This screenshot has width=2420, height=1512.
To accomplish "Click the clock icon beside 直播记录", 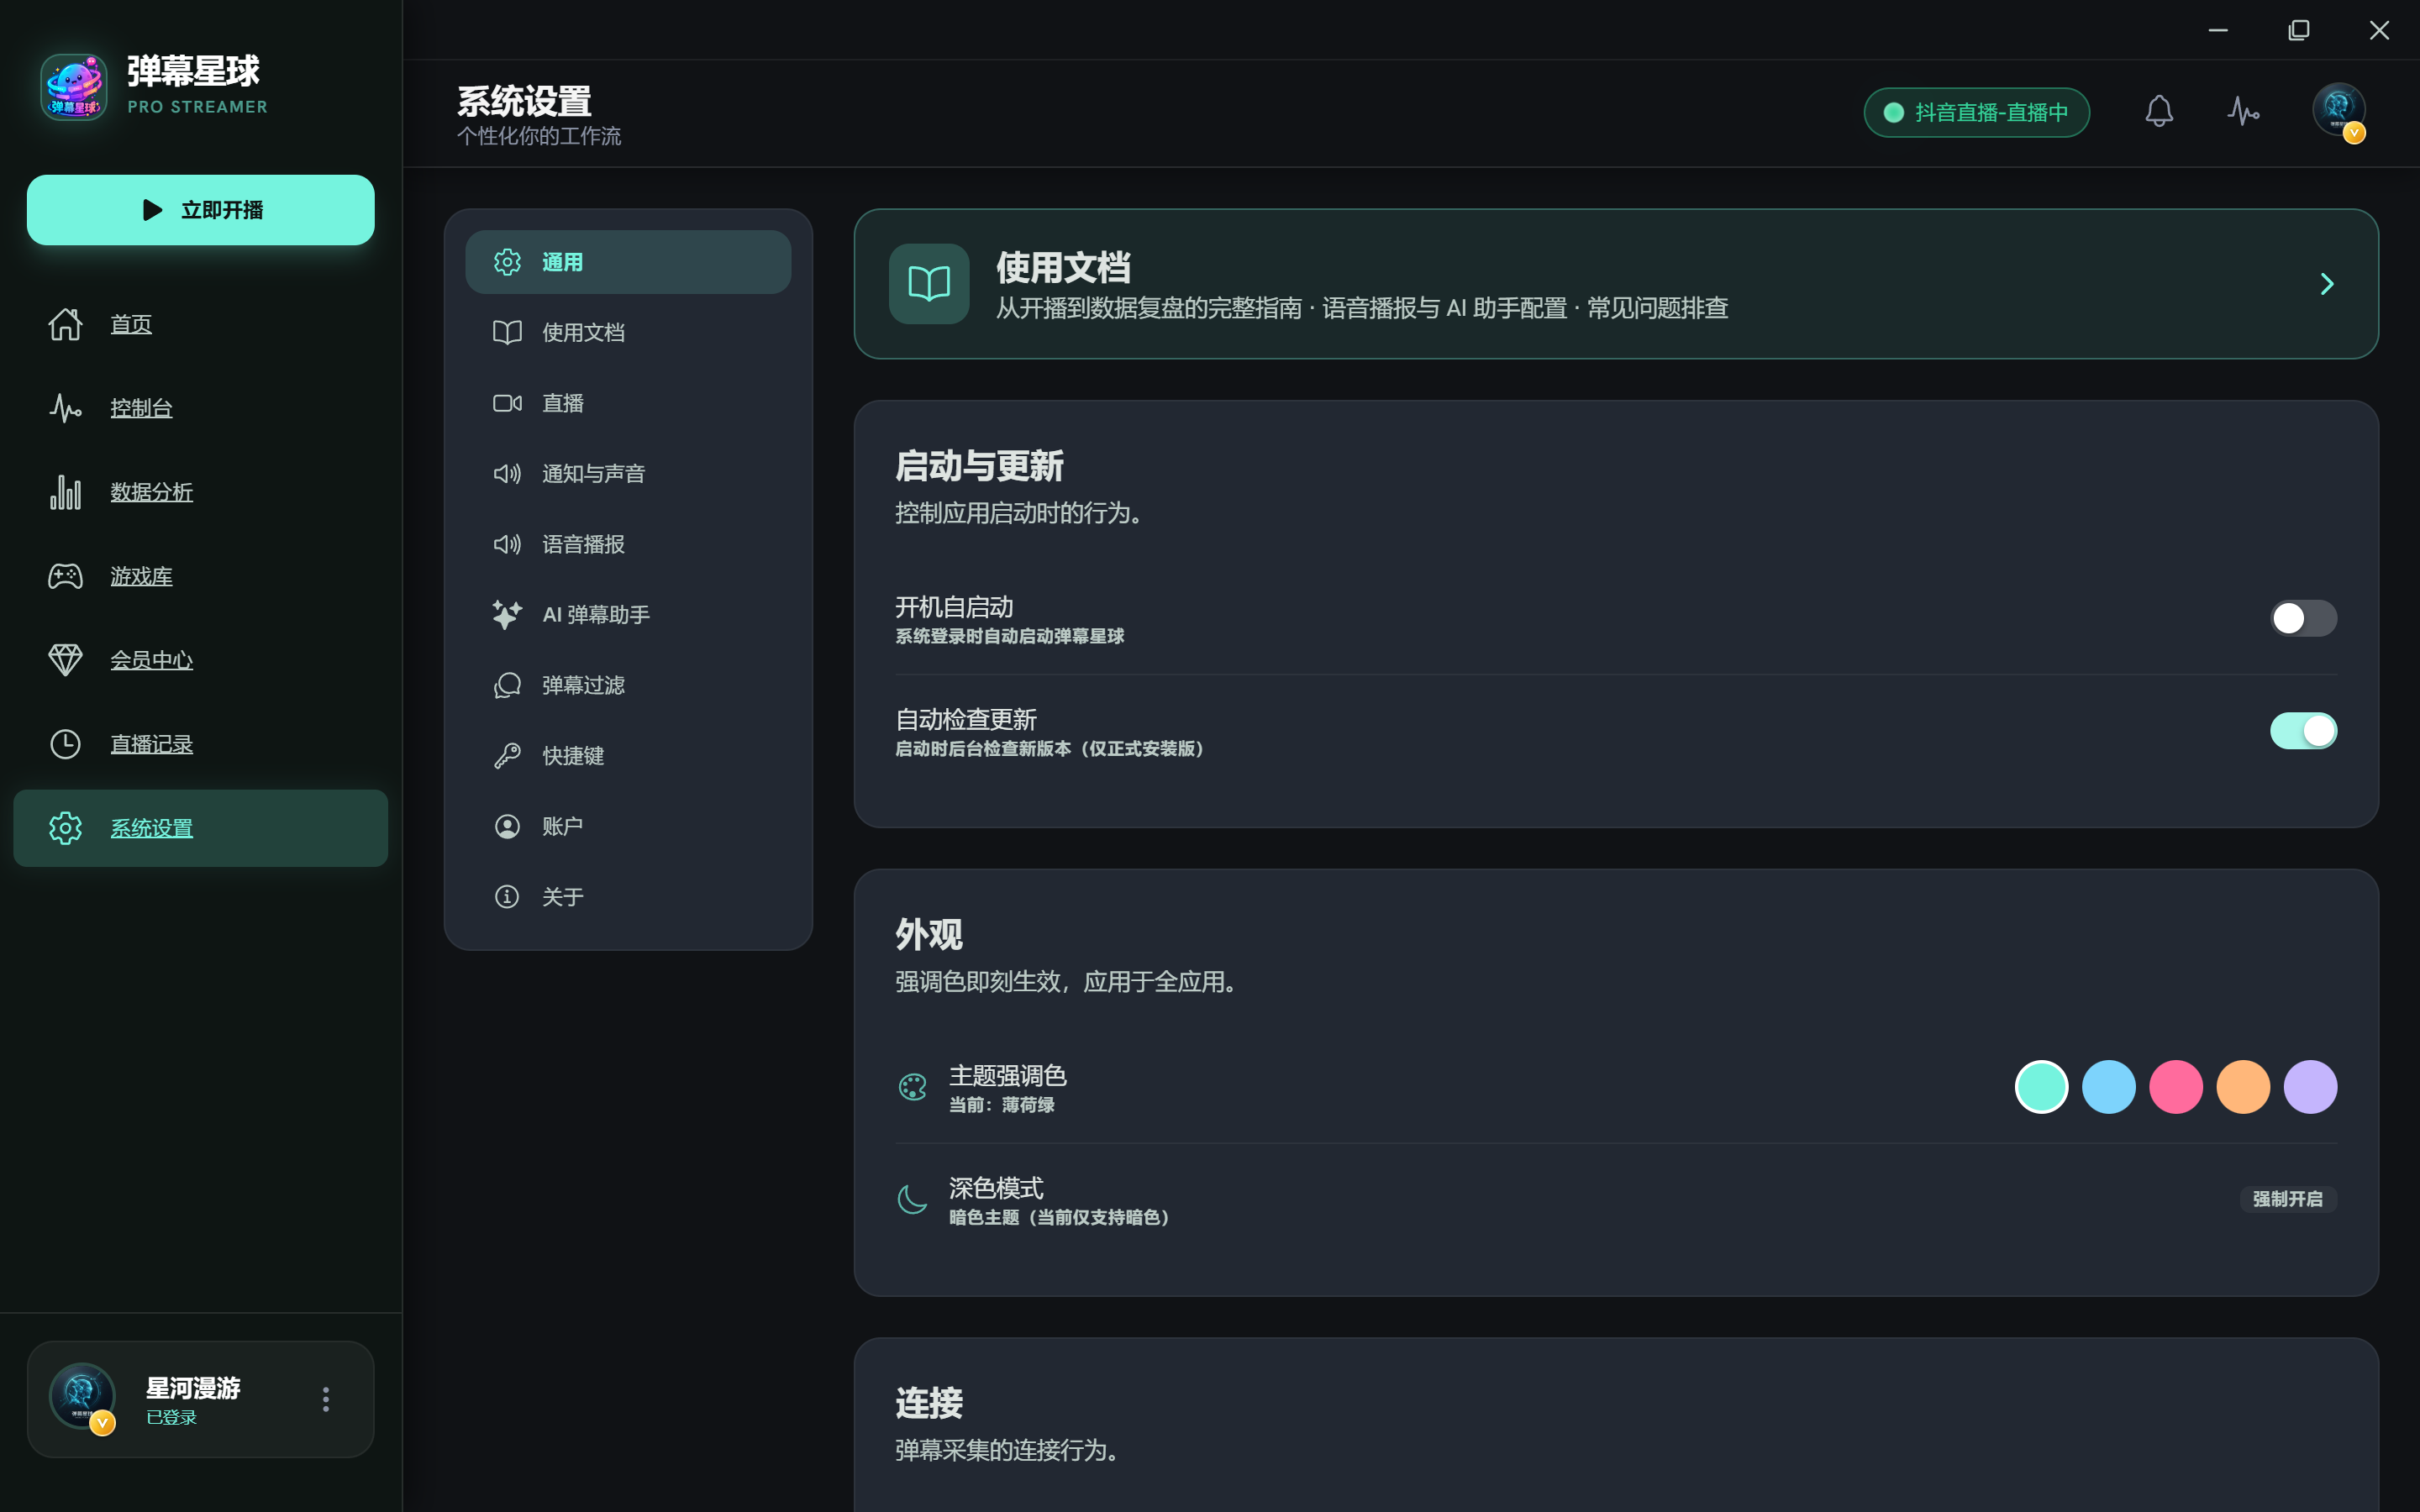I will tap(66, 744).
